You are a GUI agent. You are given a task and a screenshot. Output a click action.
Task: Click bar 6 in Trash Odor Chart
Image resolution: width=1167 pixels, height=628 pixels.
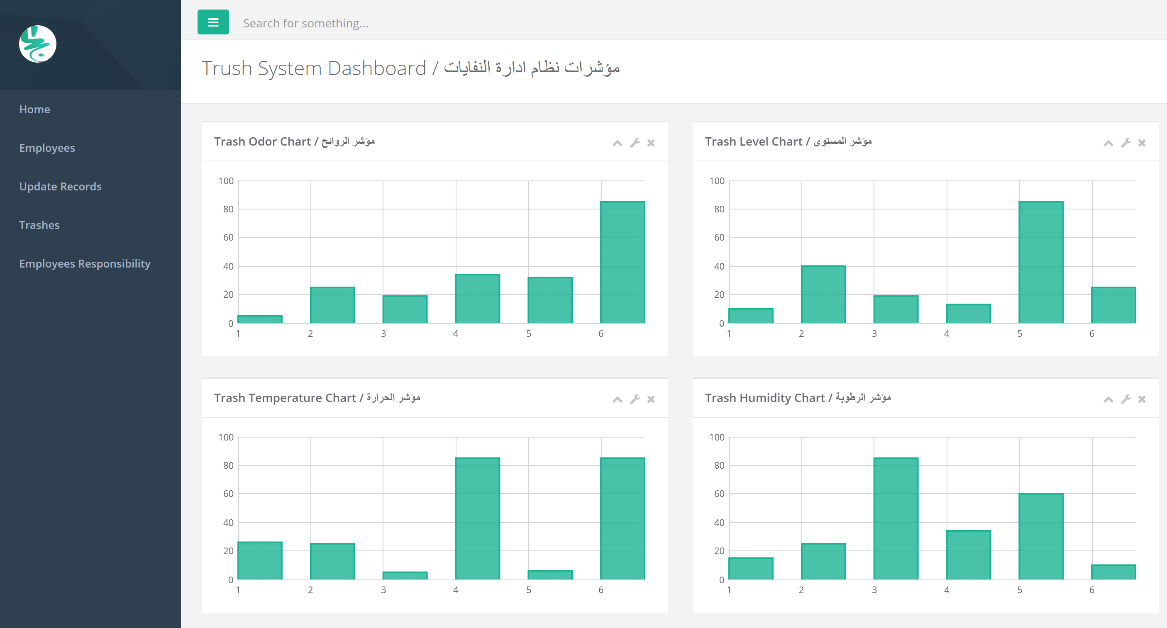pyautogui.click(x=623, y=263)
